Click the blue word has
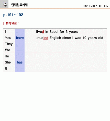This screenshot has height=121, width=110. click(x=20, y=62)
